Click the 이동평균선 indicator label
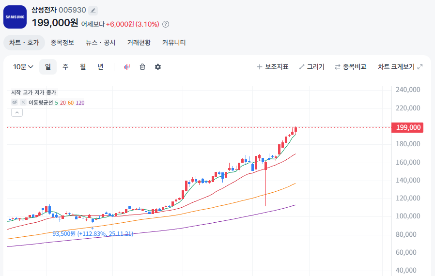This screenshot has height=276, width=435. coord(41,103)
